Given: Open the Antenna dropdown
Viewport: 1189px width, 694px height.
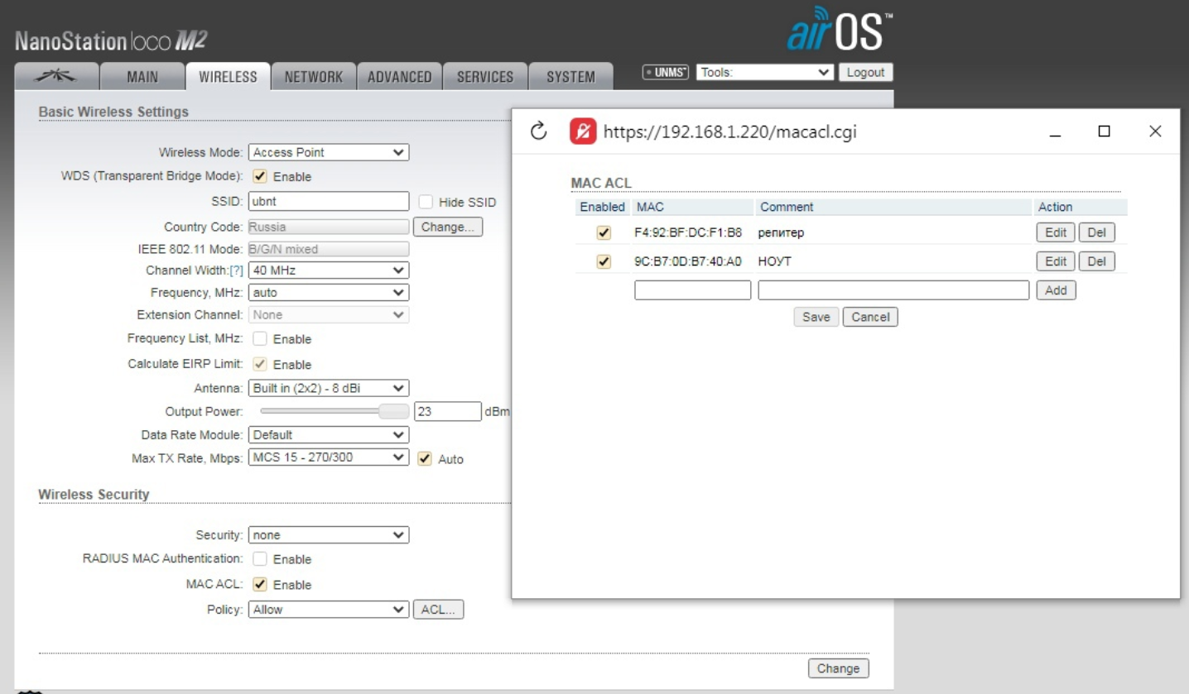Looking at the screenshot, I should point(329,388).
